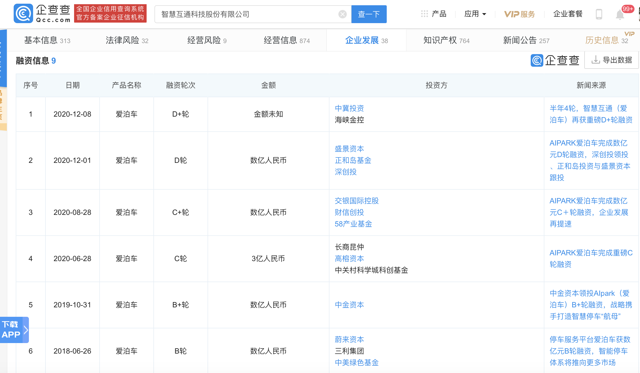The height and width of the screenshot is (373, 640).
Task: Clear the search field with the X icon
Action: click(x=342, y=14)
